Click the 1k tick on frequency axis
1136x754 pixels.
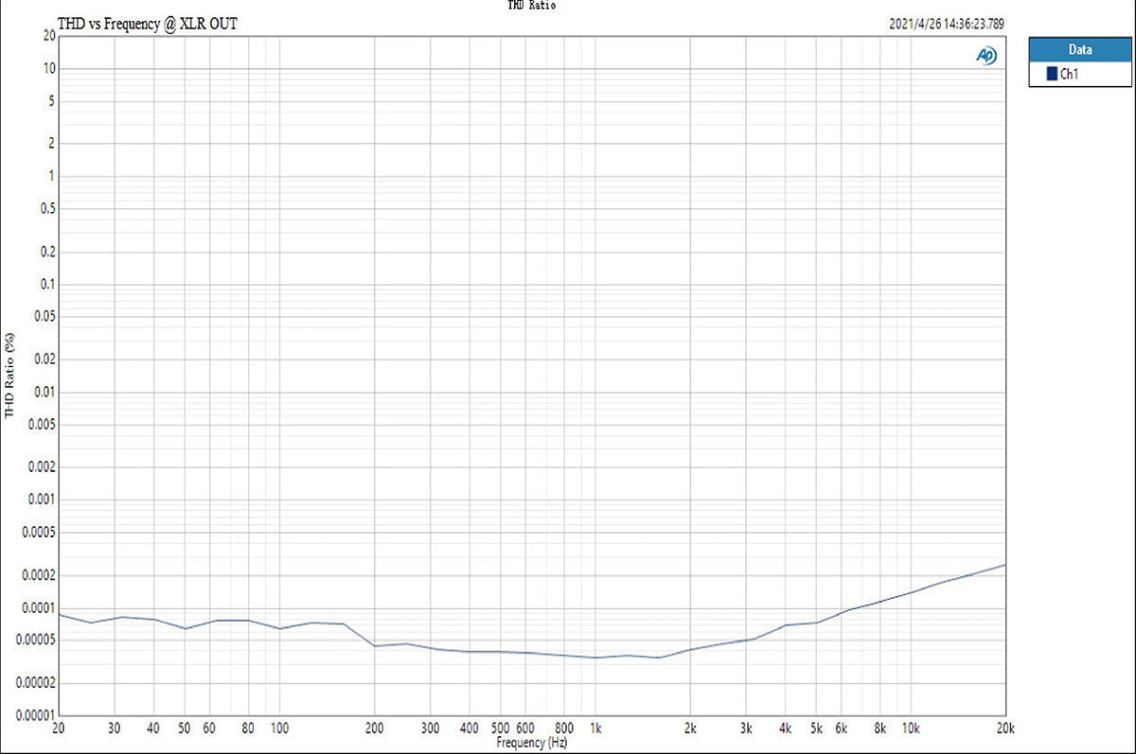(595, 728)
